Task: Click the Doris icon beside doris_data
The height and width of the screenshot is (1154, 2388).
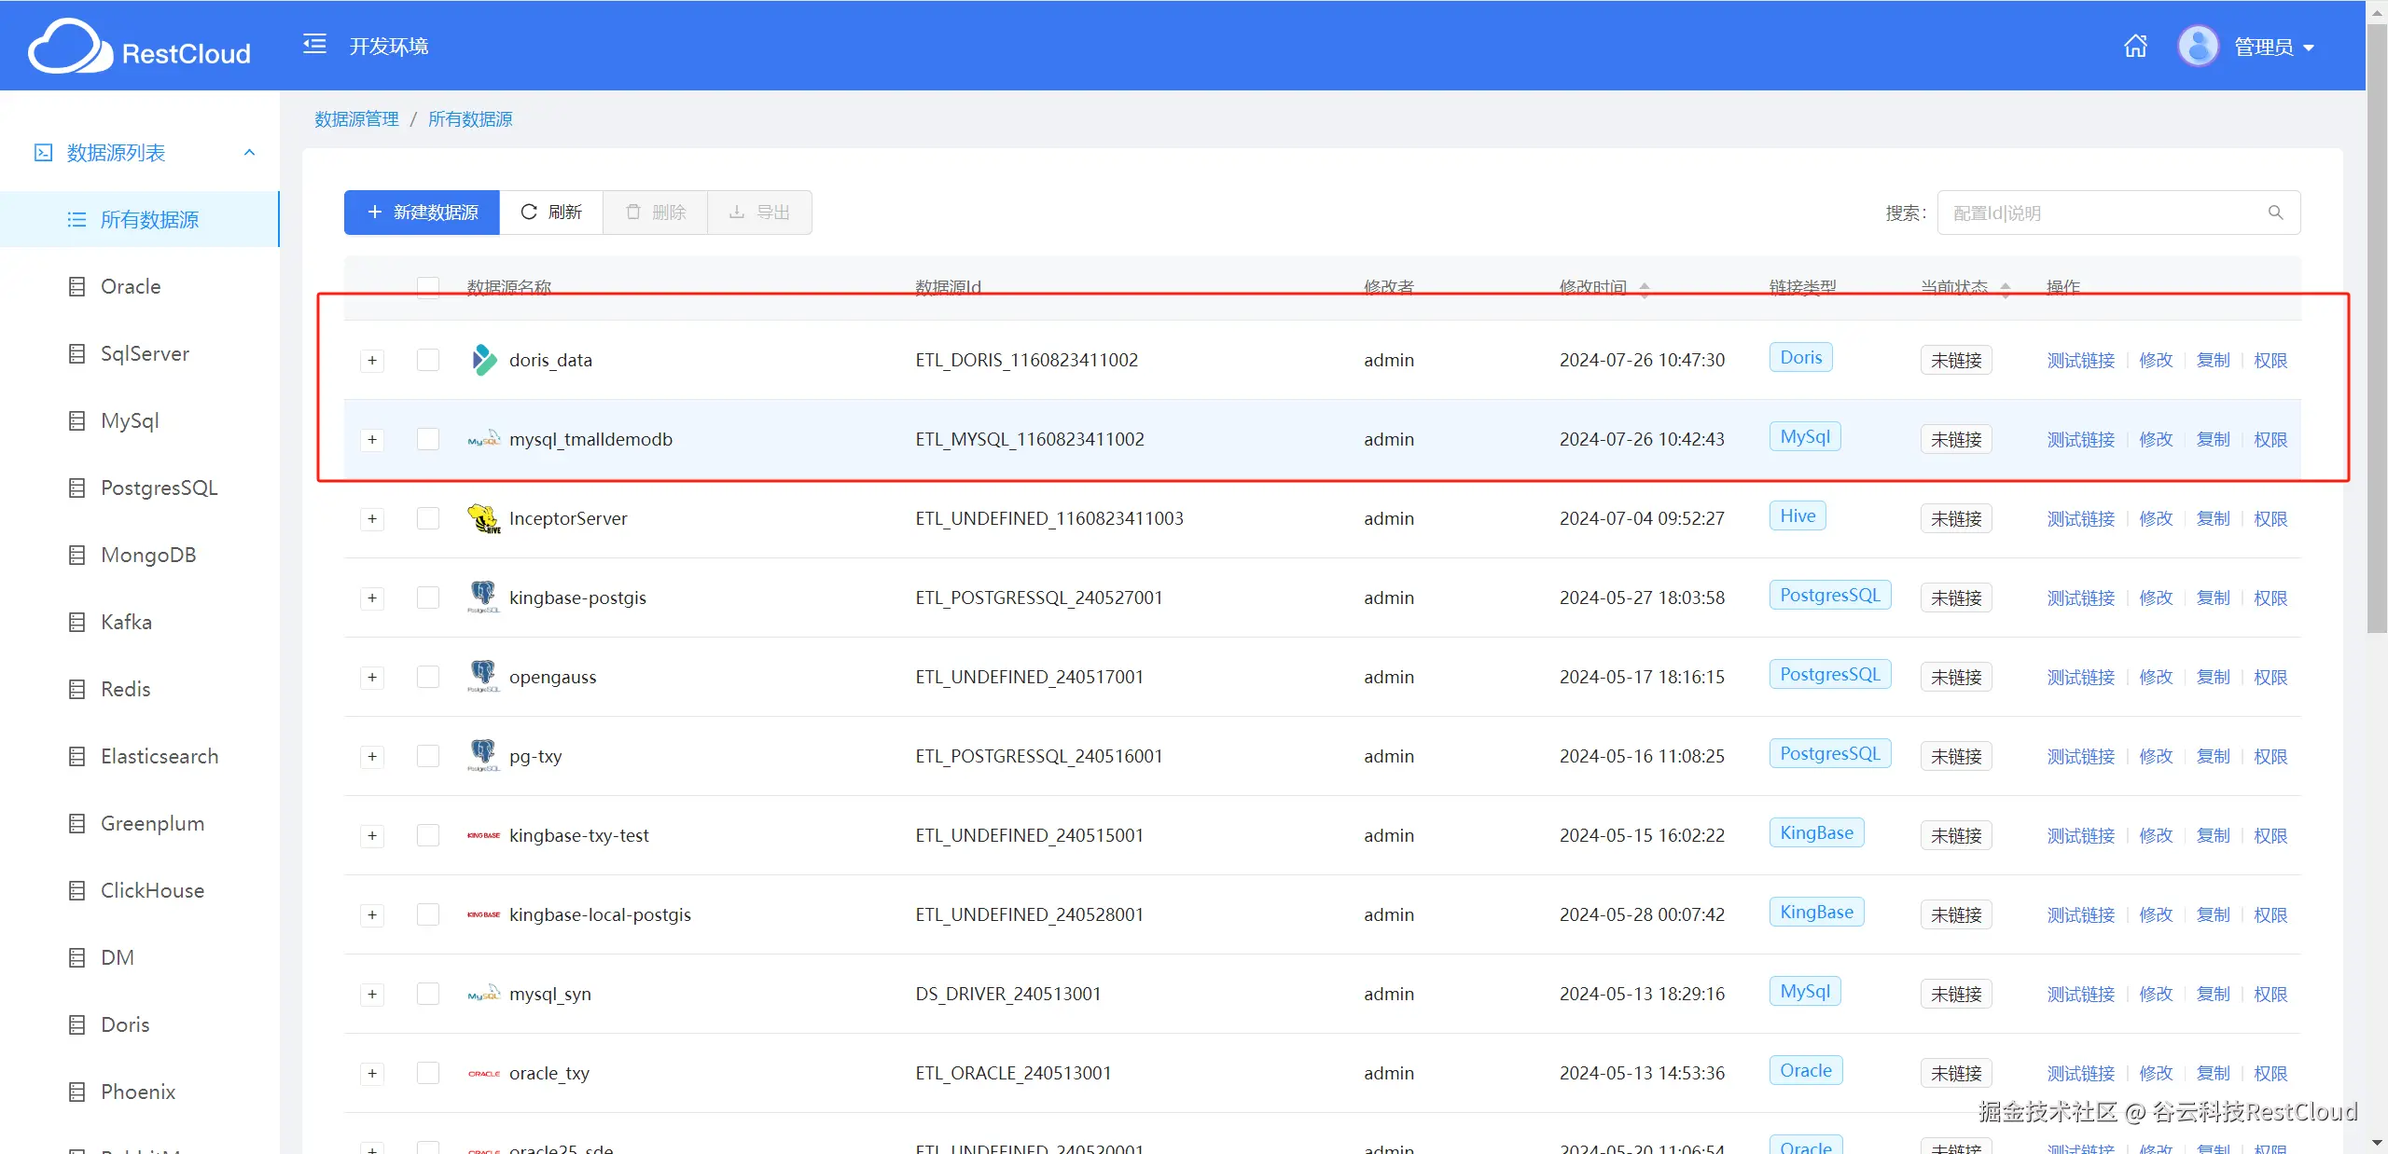Action: [483, 360]
